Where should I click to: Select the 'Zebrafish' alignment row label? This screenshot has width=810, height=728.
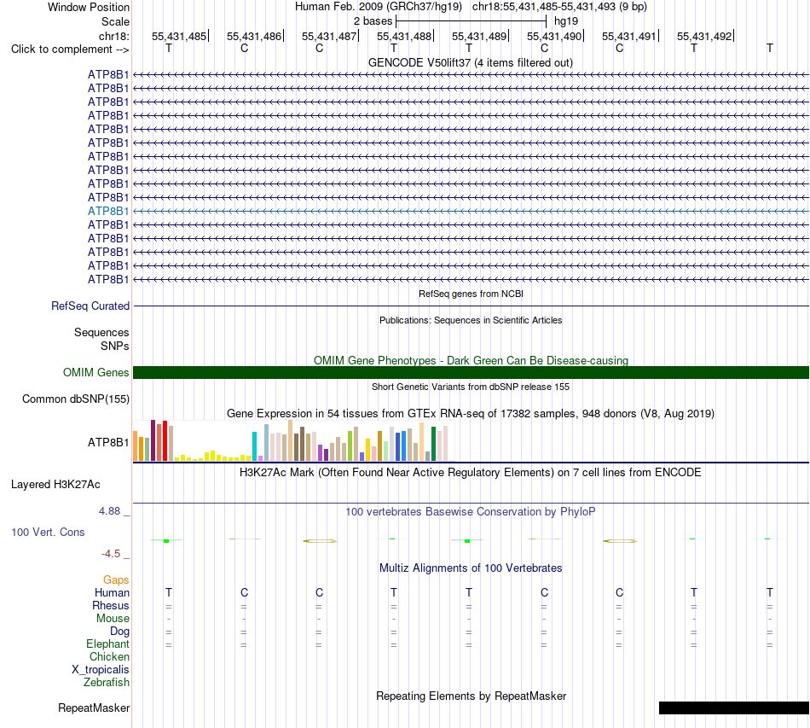tap(107, 683)
